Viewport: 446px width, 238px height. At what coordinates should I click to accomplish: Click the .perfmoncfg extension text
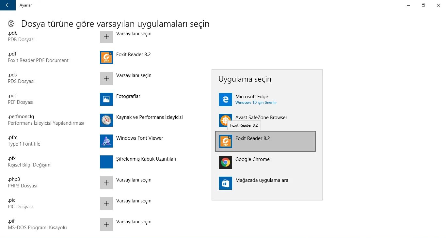21,117
